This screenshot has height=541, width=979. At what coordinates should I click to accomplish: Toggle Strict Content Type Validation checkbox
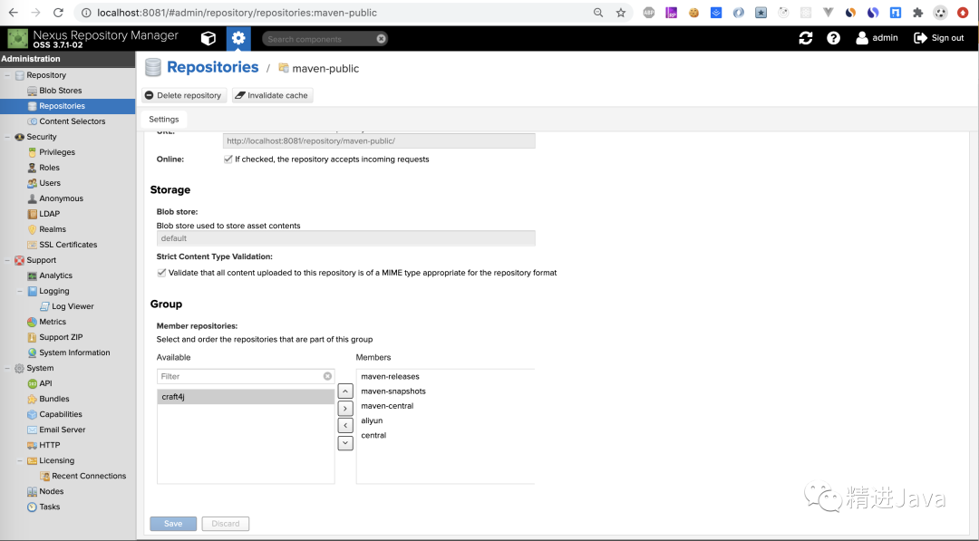(161, 273)
